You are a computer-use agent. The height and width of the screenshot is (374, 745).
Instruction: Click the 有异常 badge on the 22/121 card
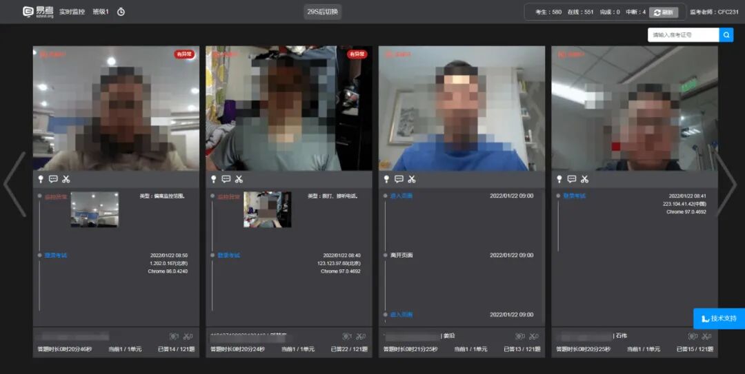(357, 54)
